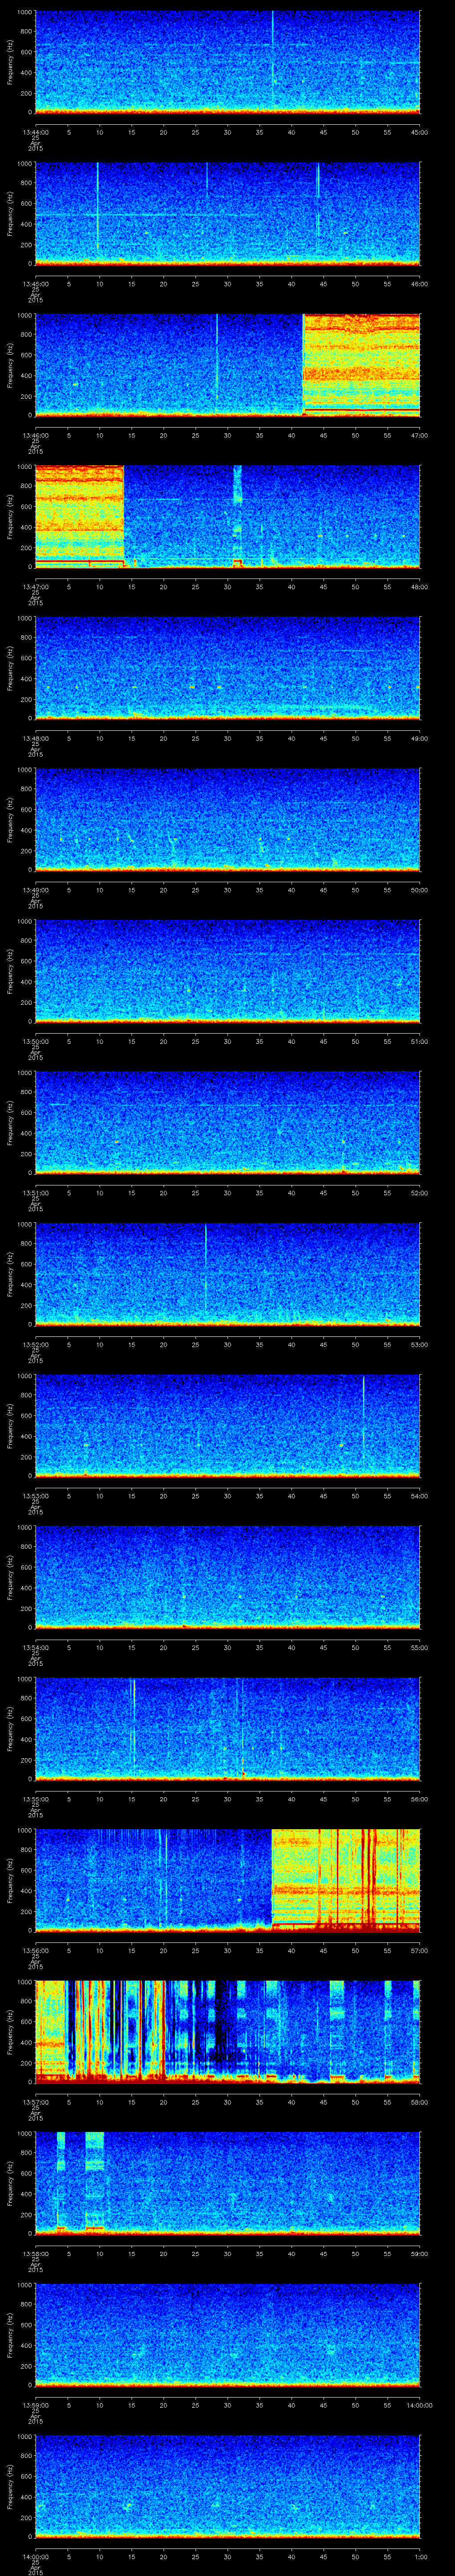455x2576 pixels.
Task: Click the 13:50:00 start time label
Action: tap(35, 1041)
